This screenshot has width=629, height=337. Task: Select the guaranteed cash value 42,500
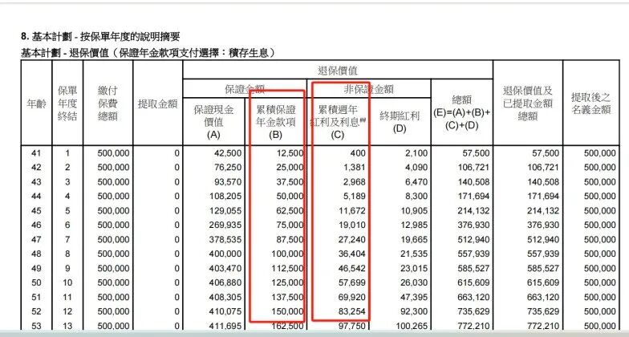pyautogui.click(x=229, y=152)
